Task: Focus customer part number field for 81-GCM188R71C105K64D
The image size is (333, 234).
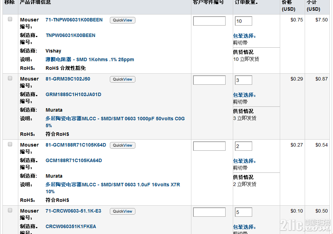Action: (209, 146)
